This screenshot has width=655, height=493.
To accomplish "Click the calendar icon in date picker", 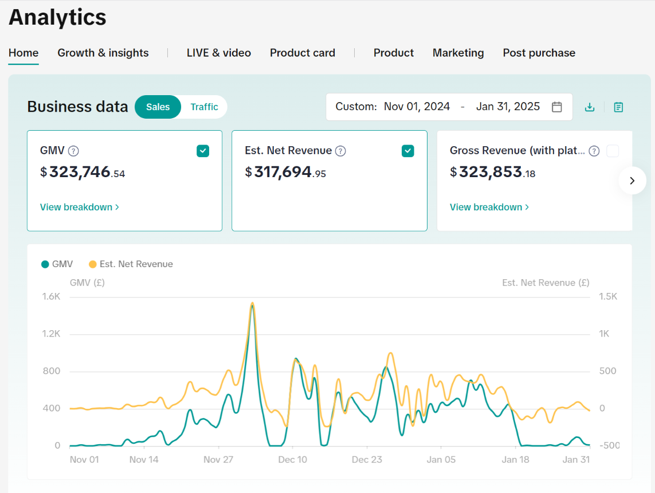I will 556,107.
